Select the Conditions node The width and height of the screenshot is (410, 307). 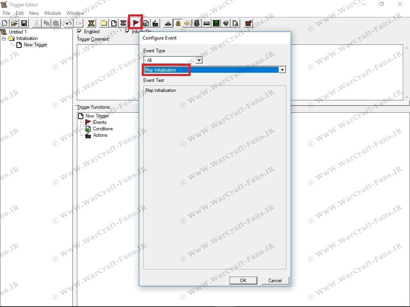click(103, 129)
